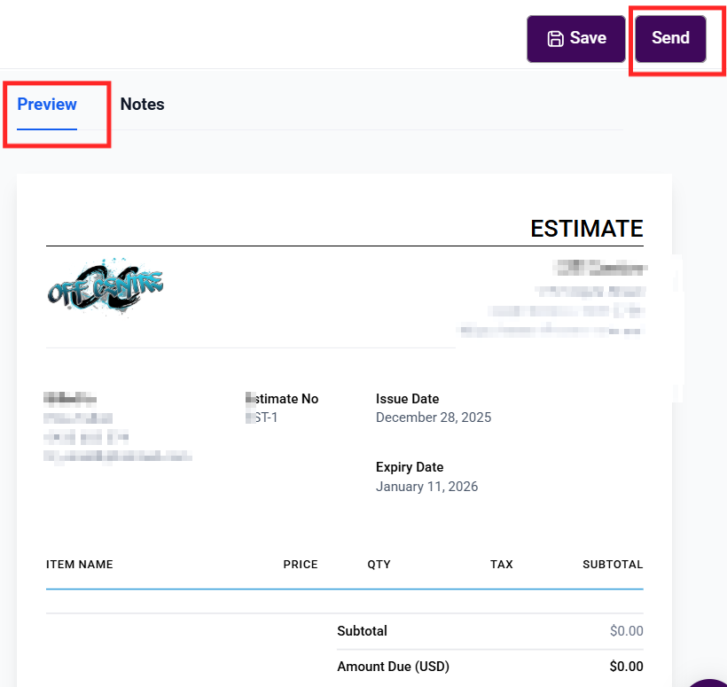Click the ITEM NAME column header

click(80, 565)
